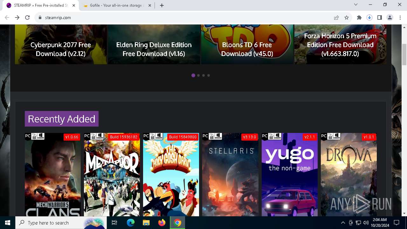Open Cyberpunk 2077 Free Download
The image size is (407, 229).
pos(61,44)
